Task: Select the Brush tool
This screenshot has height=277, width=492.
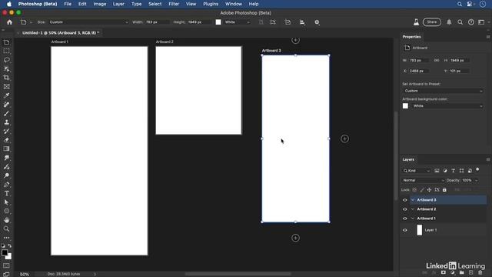Action: pyautogui.click(x=6, y=113)
